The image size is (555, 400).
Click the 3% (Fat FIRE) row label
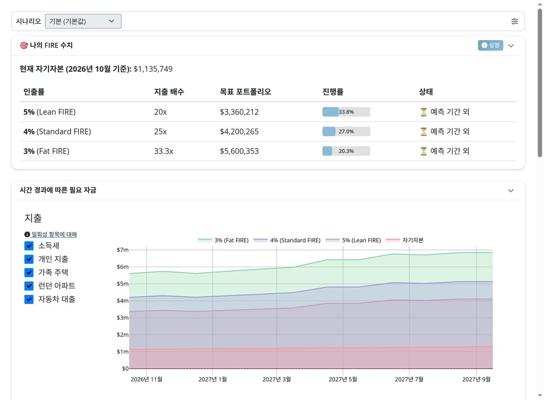tap(46, 151)
